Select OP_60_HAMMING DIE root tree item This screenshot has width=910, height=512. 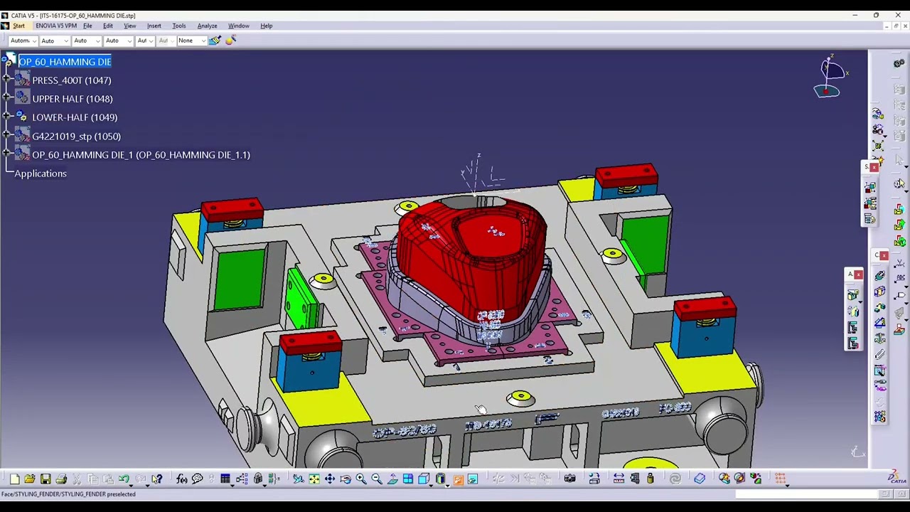[65, 62]
